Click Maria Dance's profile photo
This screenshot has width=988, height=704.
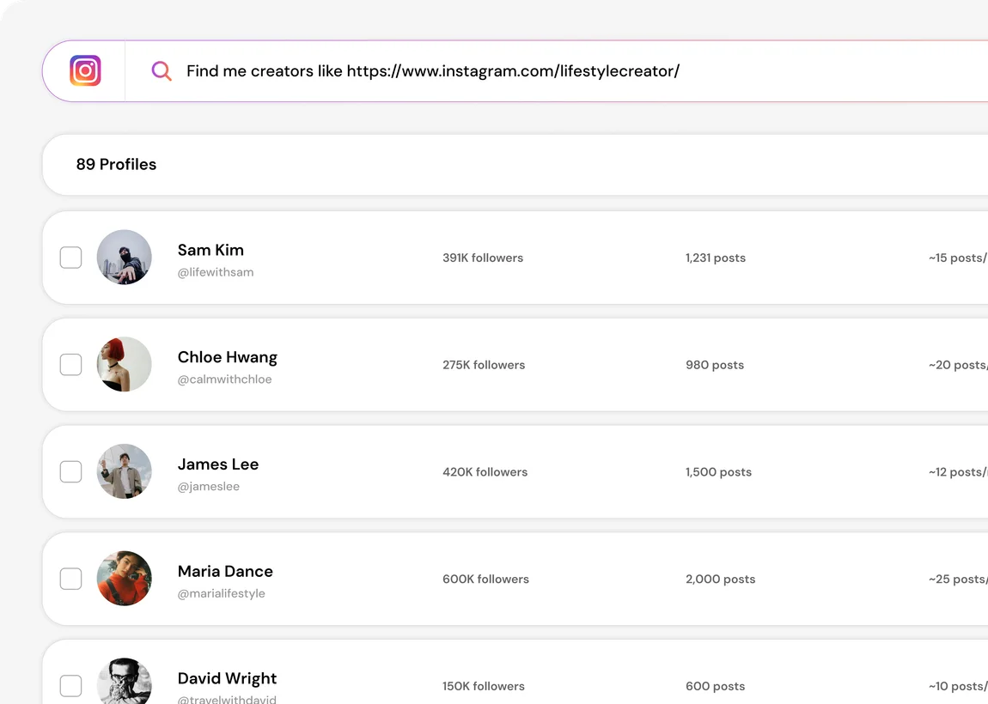coord(124,578)
